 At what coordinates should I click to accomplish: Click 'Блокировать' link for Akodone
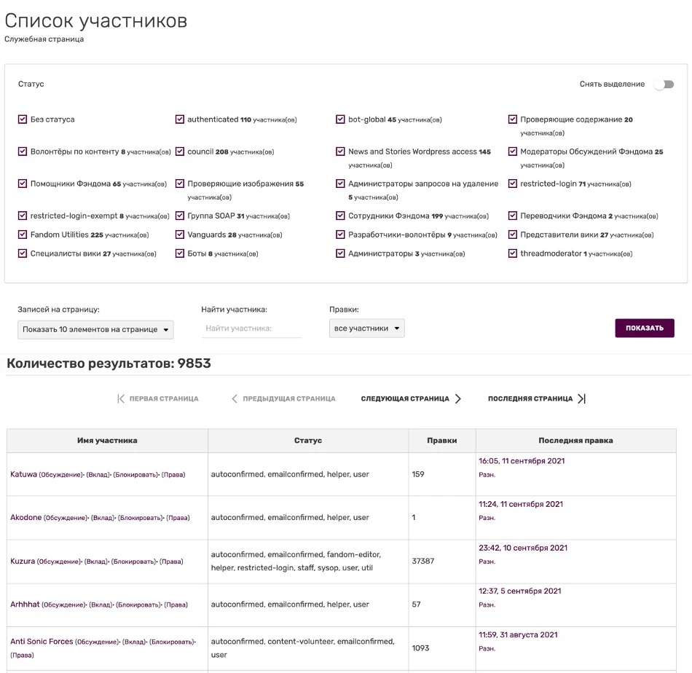pos(141,518)
